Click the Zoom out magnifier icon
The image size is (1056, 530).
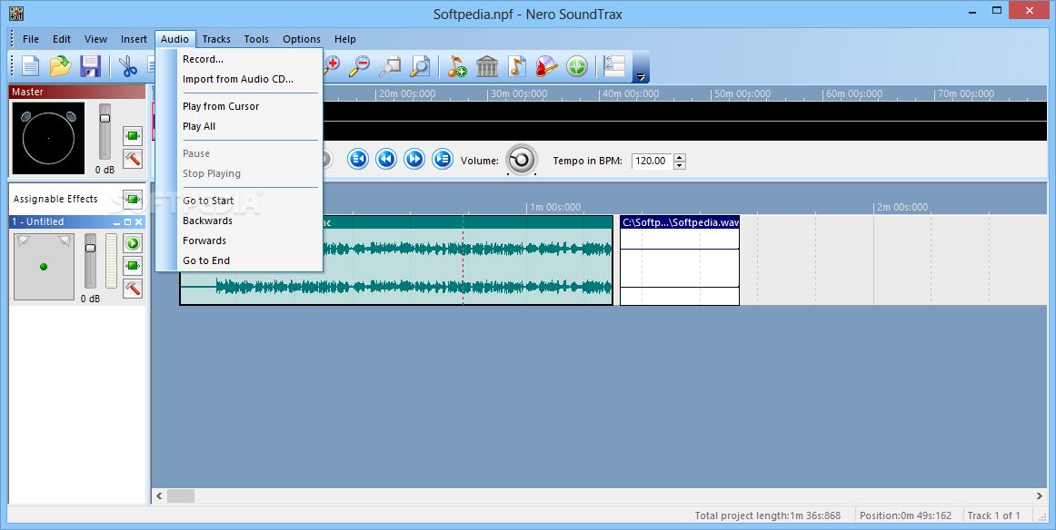tap(361, 65)
